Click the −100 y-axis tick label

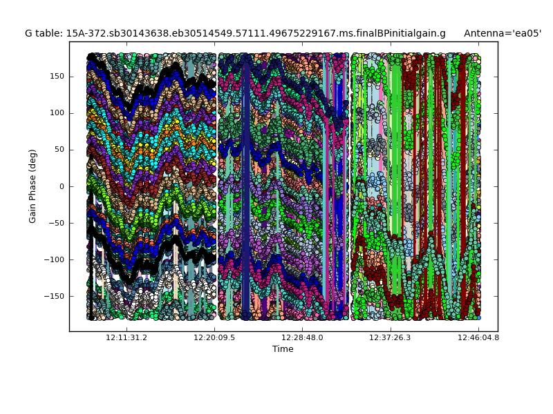(55, 259)
